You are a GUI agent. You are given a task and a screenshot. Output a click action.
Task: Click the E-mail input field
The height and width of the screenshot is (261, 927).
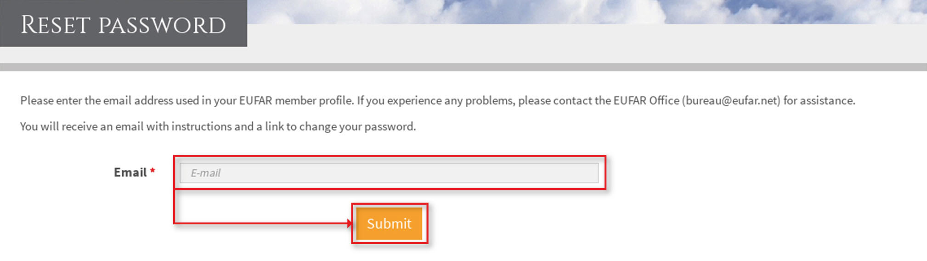click(389, 173)
